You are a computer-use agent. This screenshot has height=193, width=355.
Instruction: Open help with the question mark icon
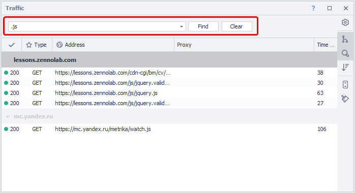click(313, 8)
